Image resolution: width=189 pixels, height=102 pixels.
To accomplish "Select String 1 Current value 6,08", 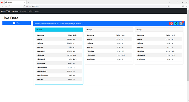I will [119, 47].
